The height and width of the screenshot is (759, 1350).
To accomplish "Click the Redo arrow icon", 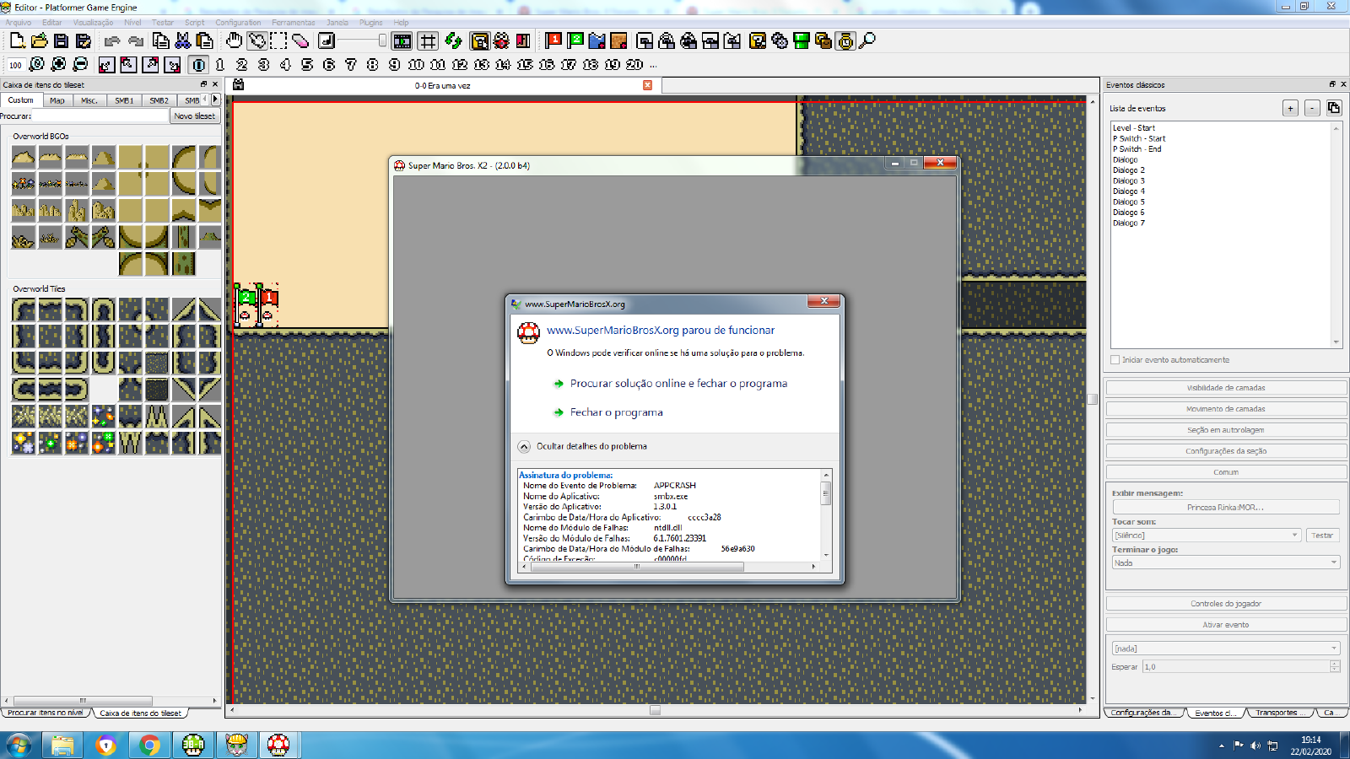I will click(x=135, y=40).
